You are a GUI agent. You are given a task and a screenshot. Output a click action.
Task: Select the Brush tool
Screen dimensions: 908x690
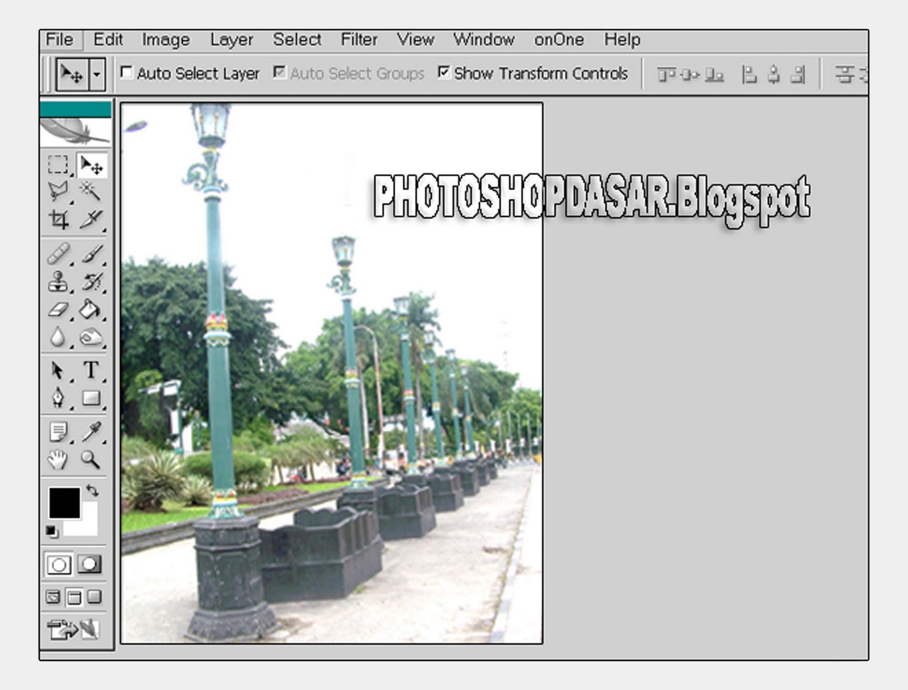[91, 254]
